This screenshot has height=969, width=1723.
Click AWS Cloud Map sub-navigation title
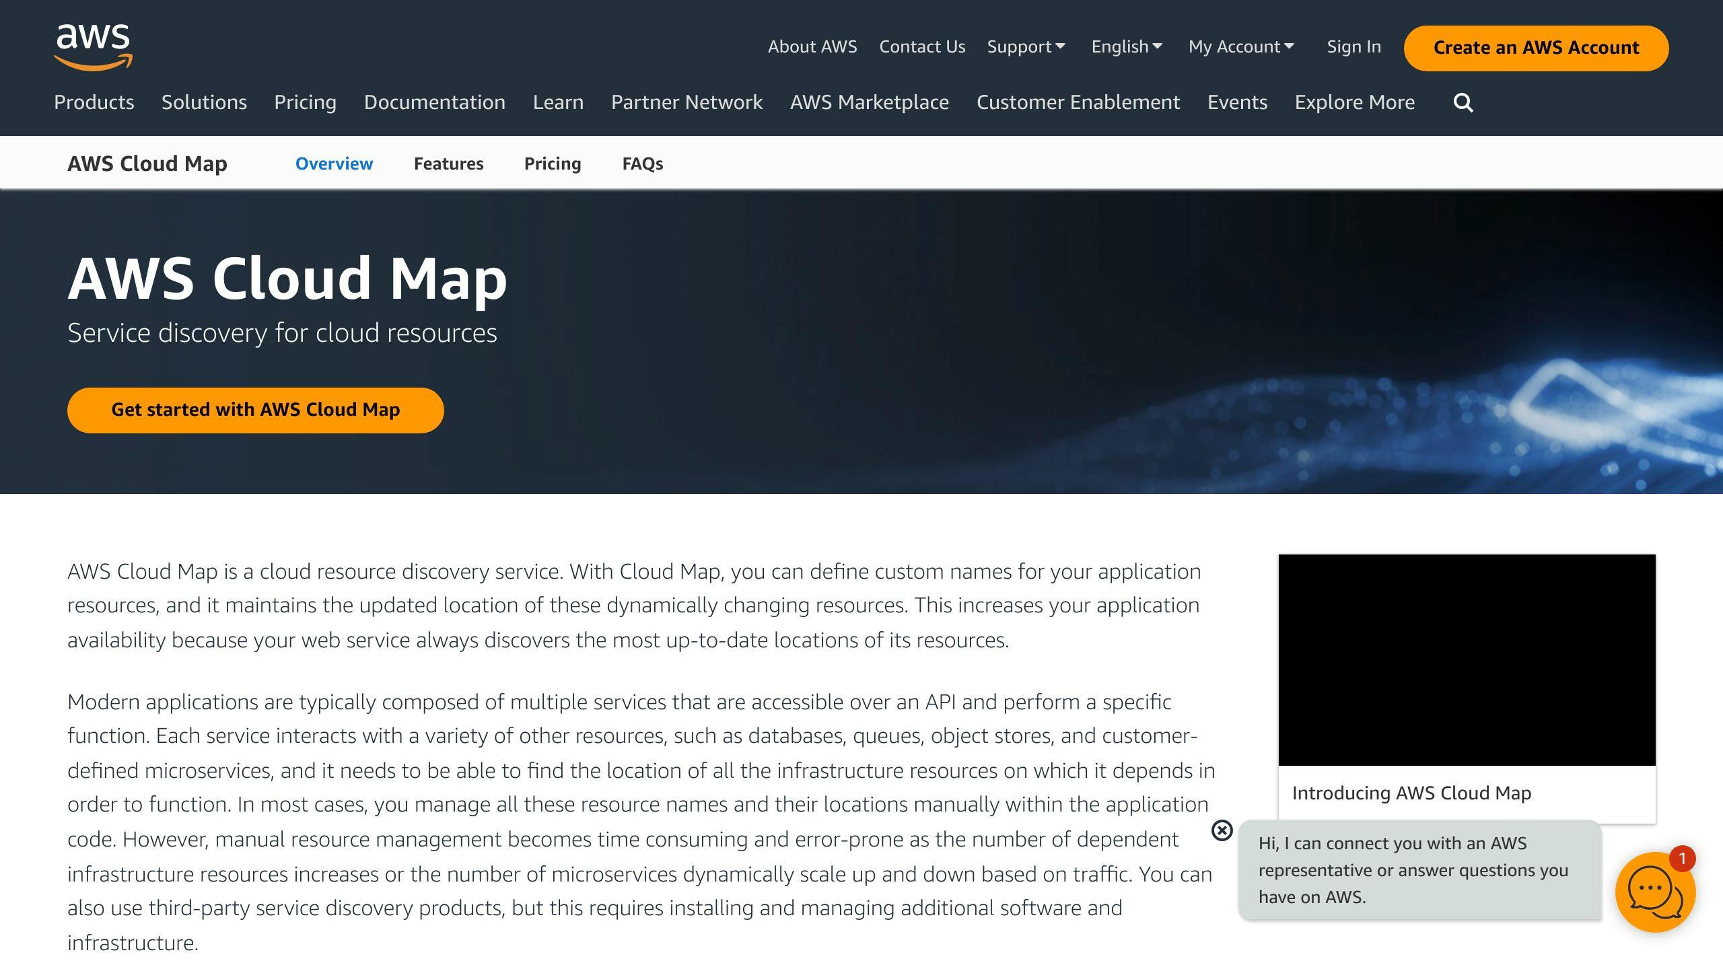pos(147,164)
